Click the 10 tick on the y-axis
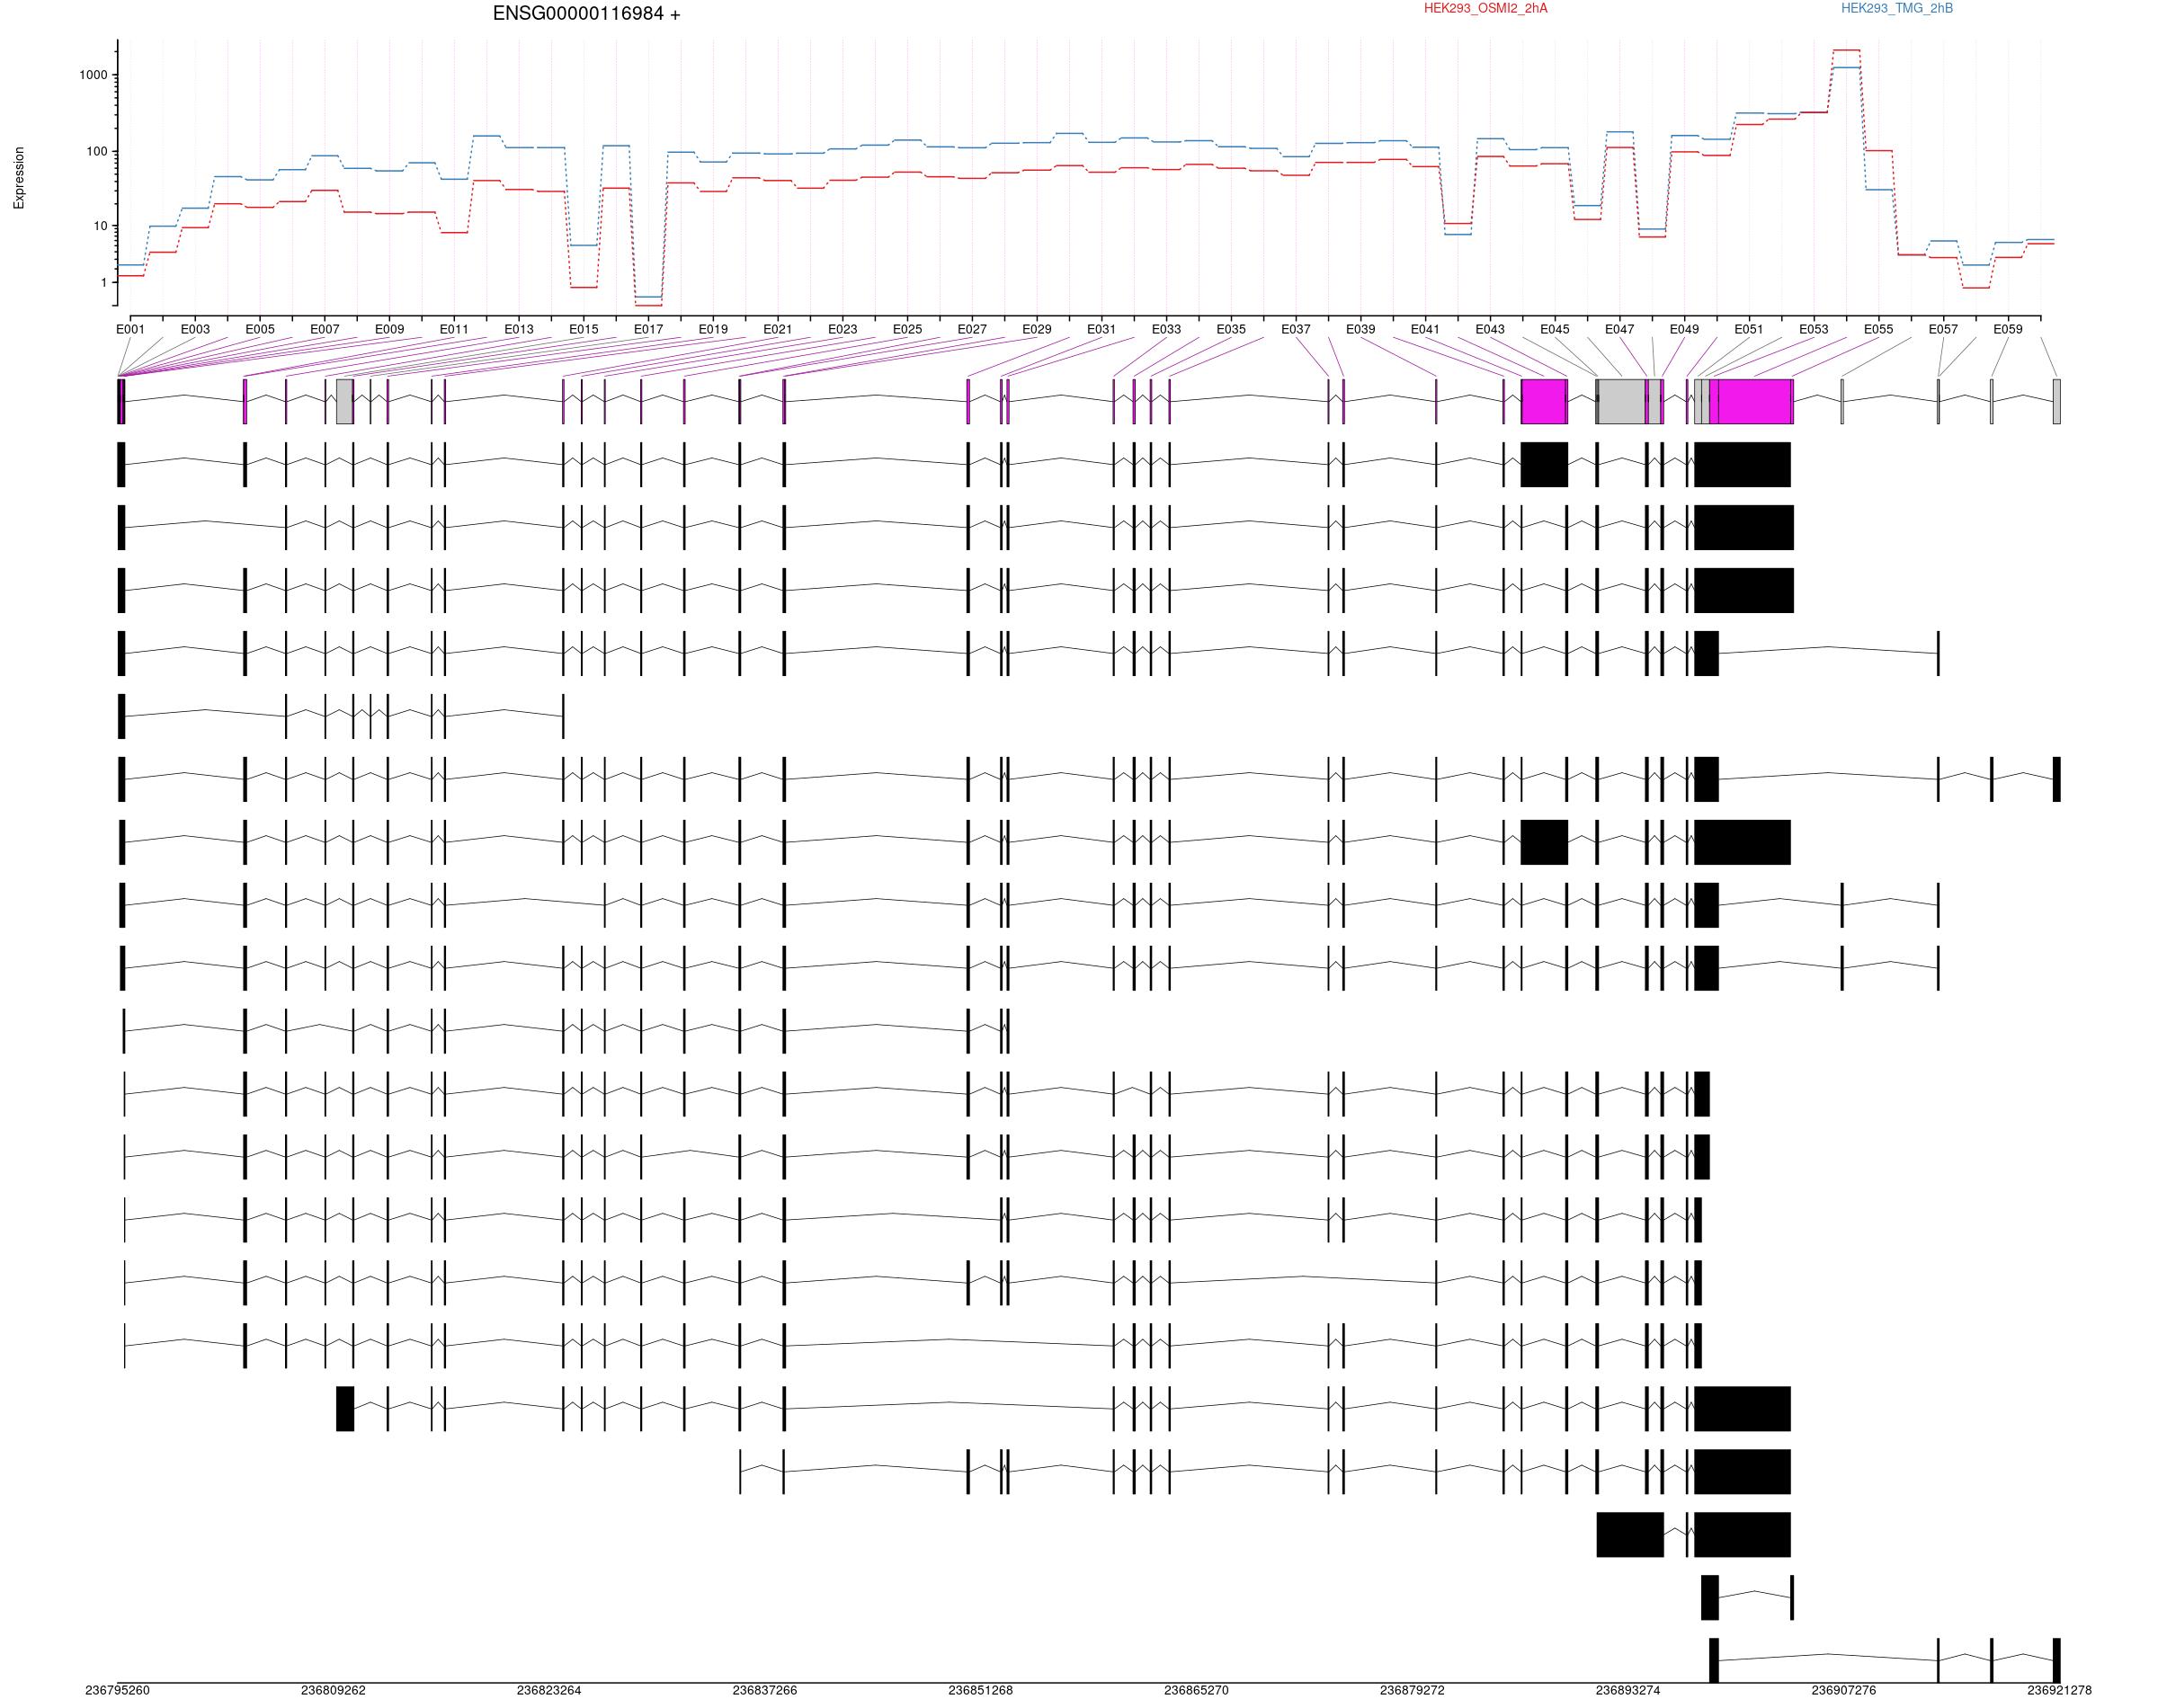Image resolution: width=2158 pixels, height=1708 pixels. (x=100, y=226)
